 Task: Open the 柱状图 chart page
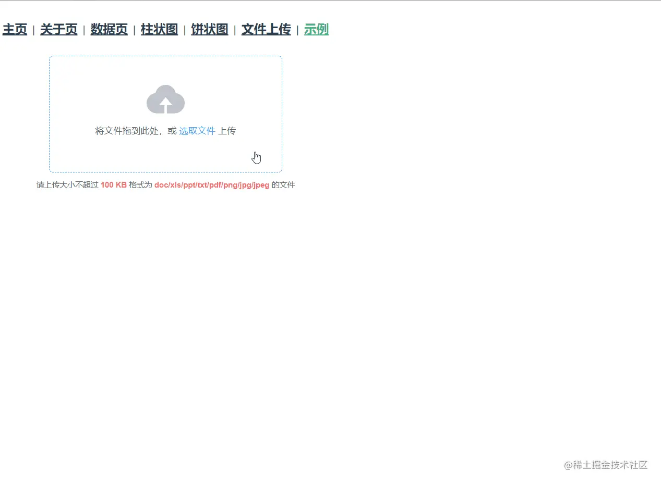[159, 30]
